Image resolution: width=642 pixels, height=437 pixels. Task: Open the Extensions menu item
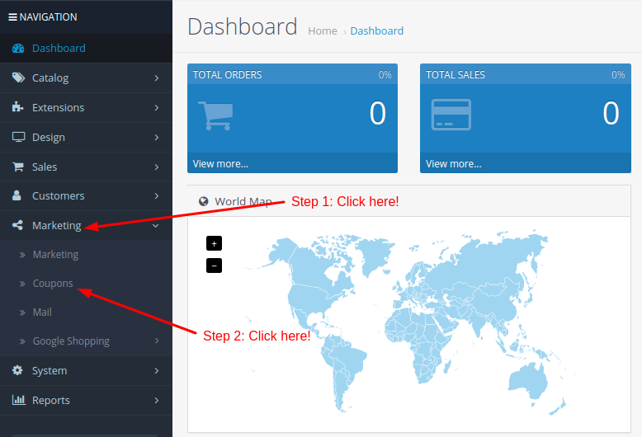tap(86, 108)
